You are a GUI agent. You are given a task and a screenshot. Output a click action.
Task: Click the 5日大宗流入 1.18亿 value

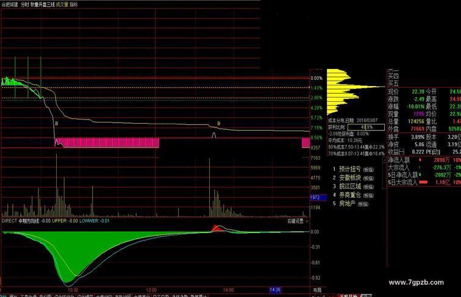(x=443, y=182)
